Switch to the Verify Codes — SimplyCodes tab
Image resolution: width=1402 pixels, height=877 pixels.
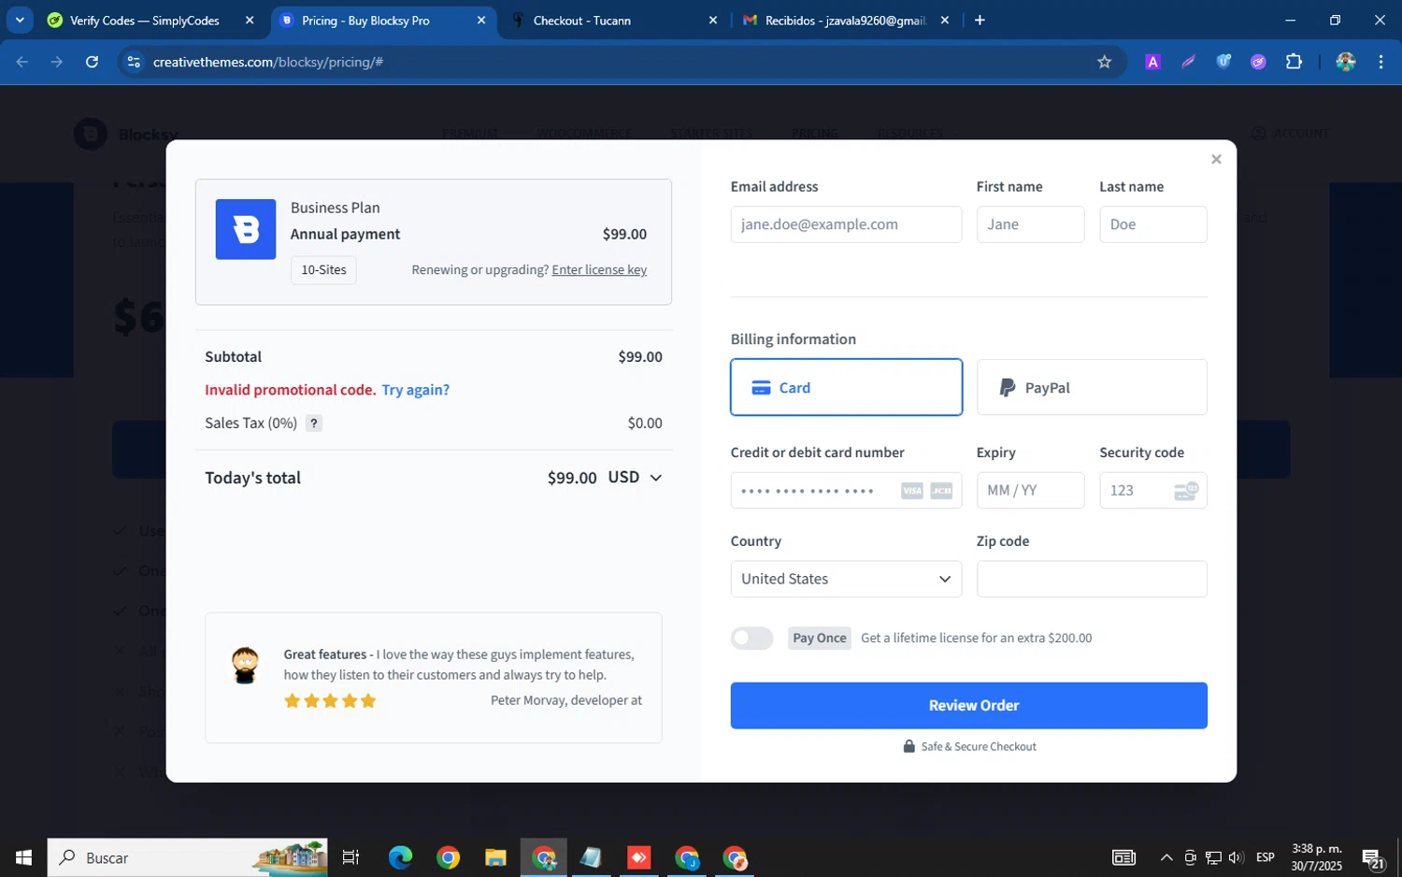pos(145,20)
